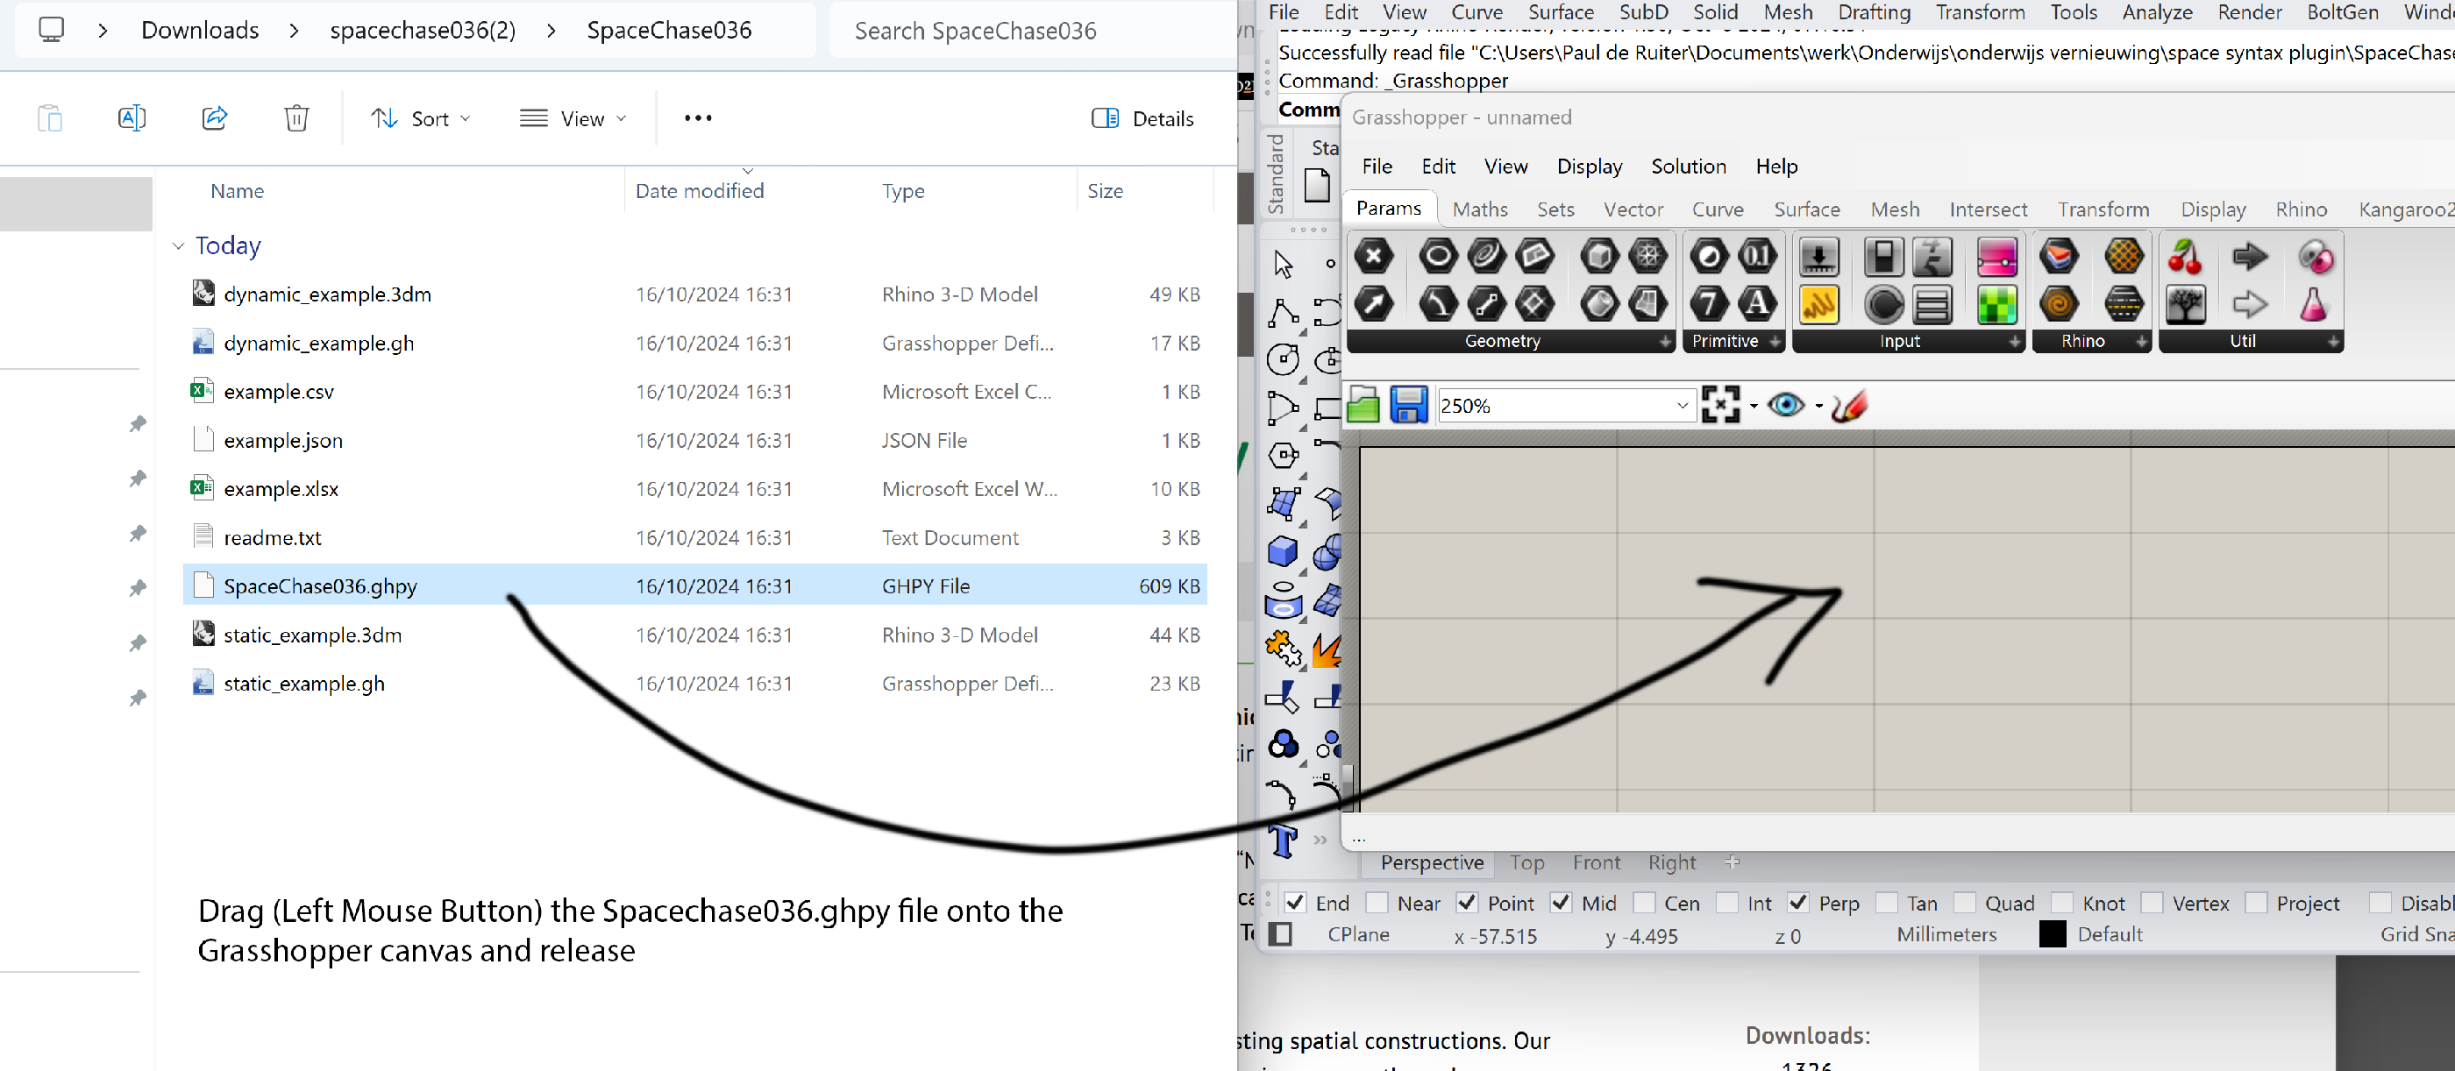Select the Control Knob input icon
Image resolution: width=2455 pixels, height=1071 pixels.
click(x=1883, y=304)
